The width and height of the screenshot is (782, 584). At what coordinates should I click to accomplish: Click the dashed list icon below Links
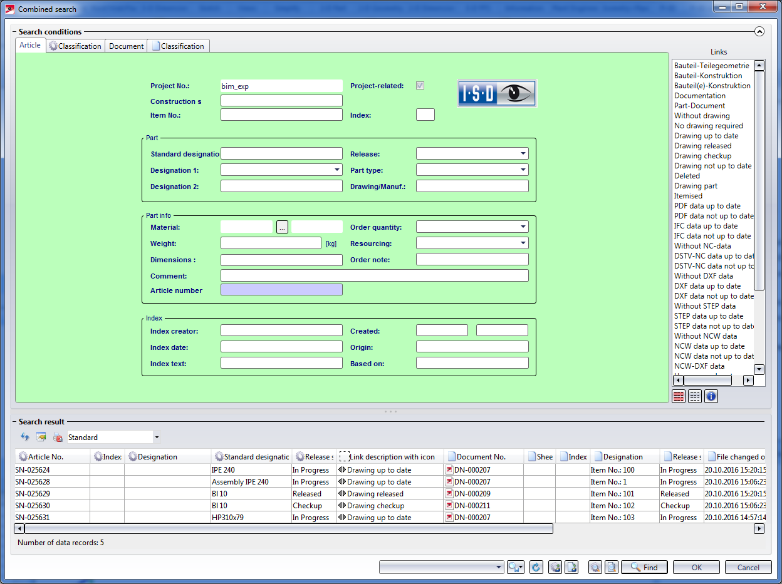click(694, 396)
